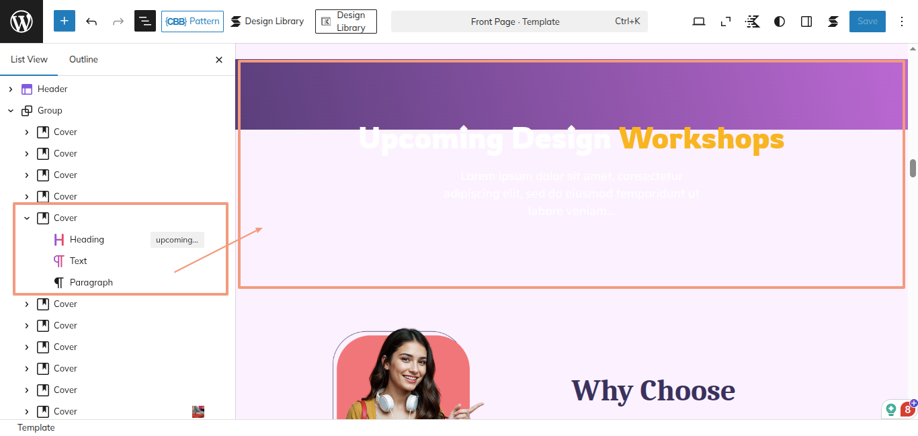Switch to the Outline tab

[83, 60]
